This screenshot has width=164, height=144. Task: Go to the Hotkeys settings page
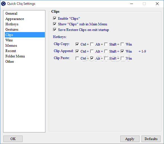(25, 24)
